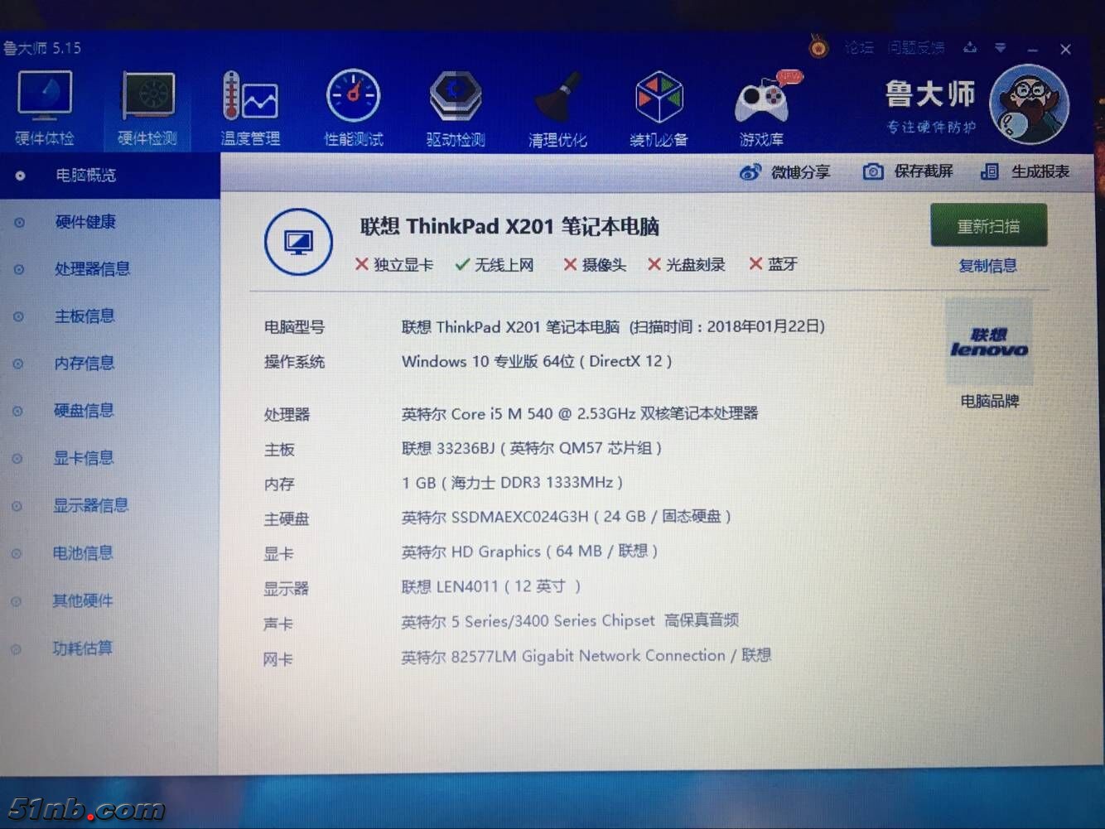Click the 82577LM Gigabit Network Connection value

click(586, 656)
